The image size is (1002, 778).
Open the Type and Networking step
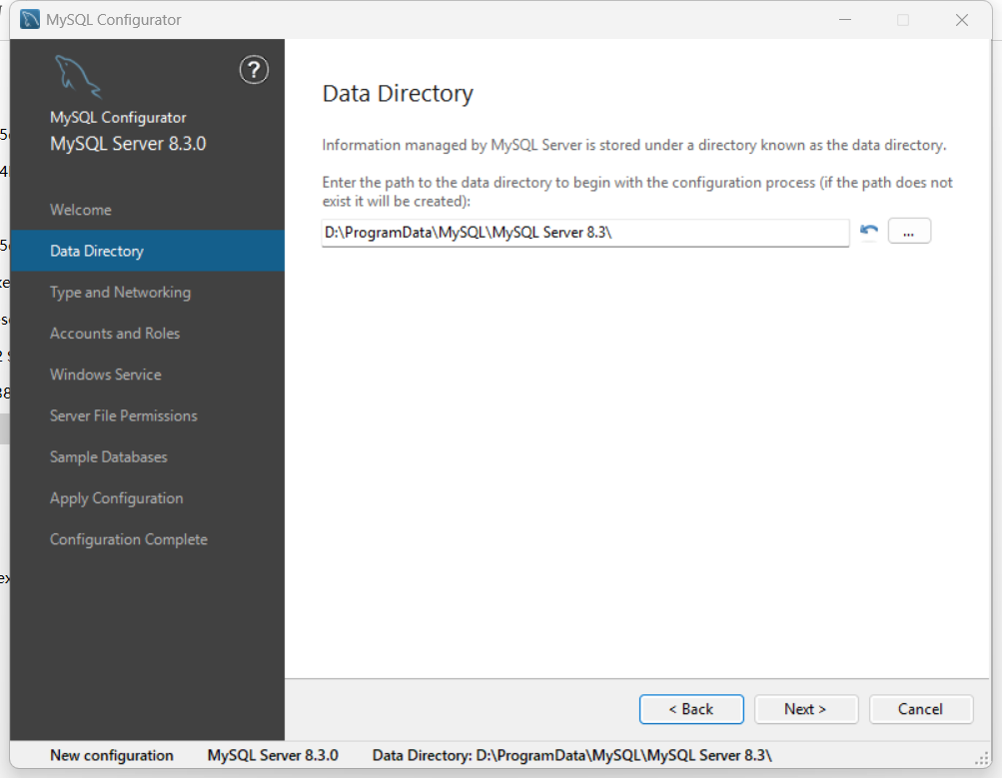pos(147,292)
